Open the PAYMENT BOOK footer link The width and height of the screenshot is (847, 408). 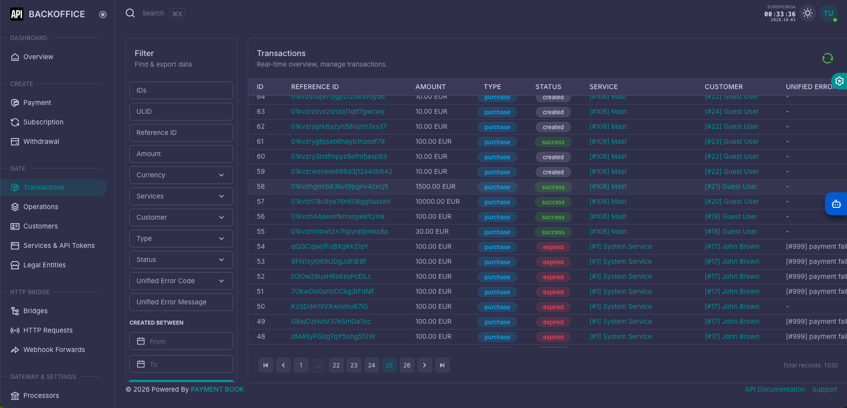(217, 389)
